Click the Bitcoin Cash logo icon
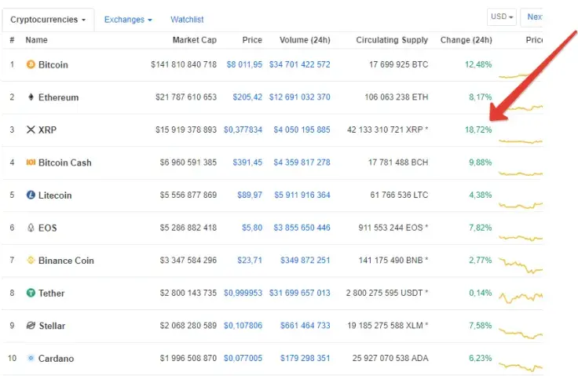Viewport: 578px width, 376px height. (31, 162)
